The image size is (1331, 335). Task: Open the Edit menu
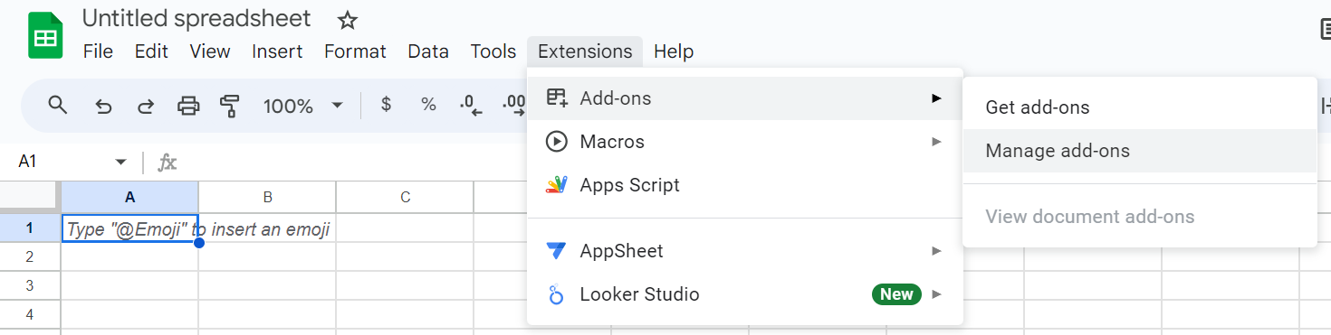click(x=151, y=51)
